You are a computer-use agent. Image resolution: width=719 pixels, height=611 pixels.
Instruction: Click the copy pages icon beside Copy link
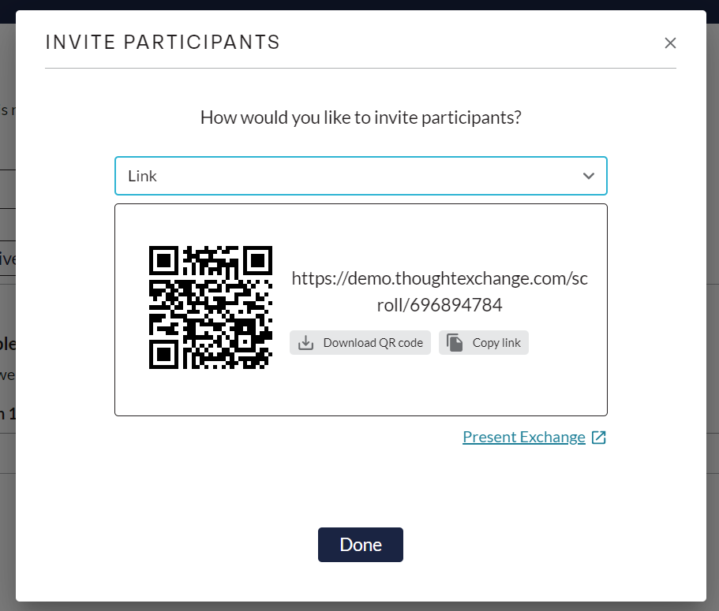[x=455, y=343]
